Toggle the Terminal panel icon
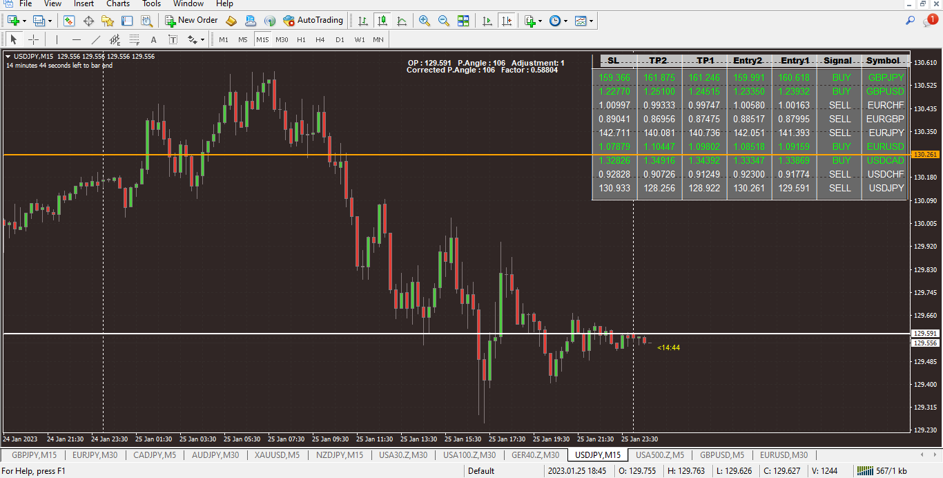943x478 pixels. click(x=127, y=21)
